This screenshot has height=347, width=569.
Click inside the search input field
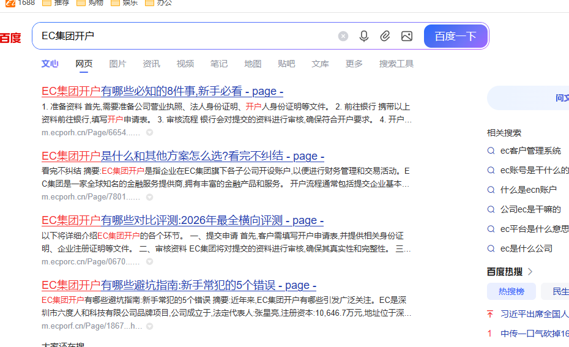point(184,36)
